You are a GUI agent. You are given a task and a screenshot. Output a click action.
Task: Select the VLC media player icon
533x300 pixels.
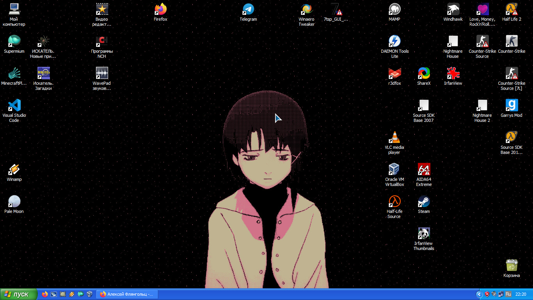[x=394, y=143]
